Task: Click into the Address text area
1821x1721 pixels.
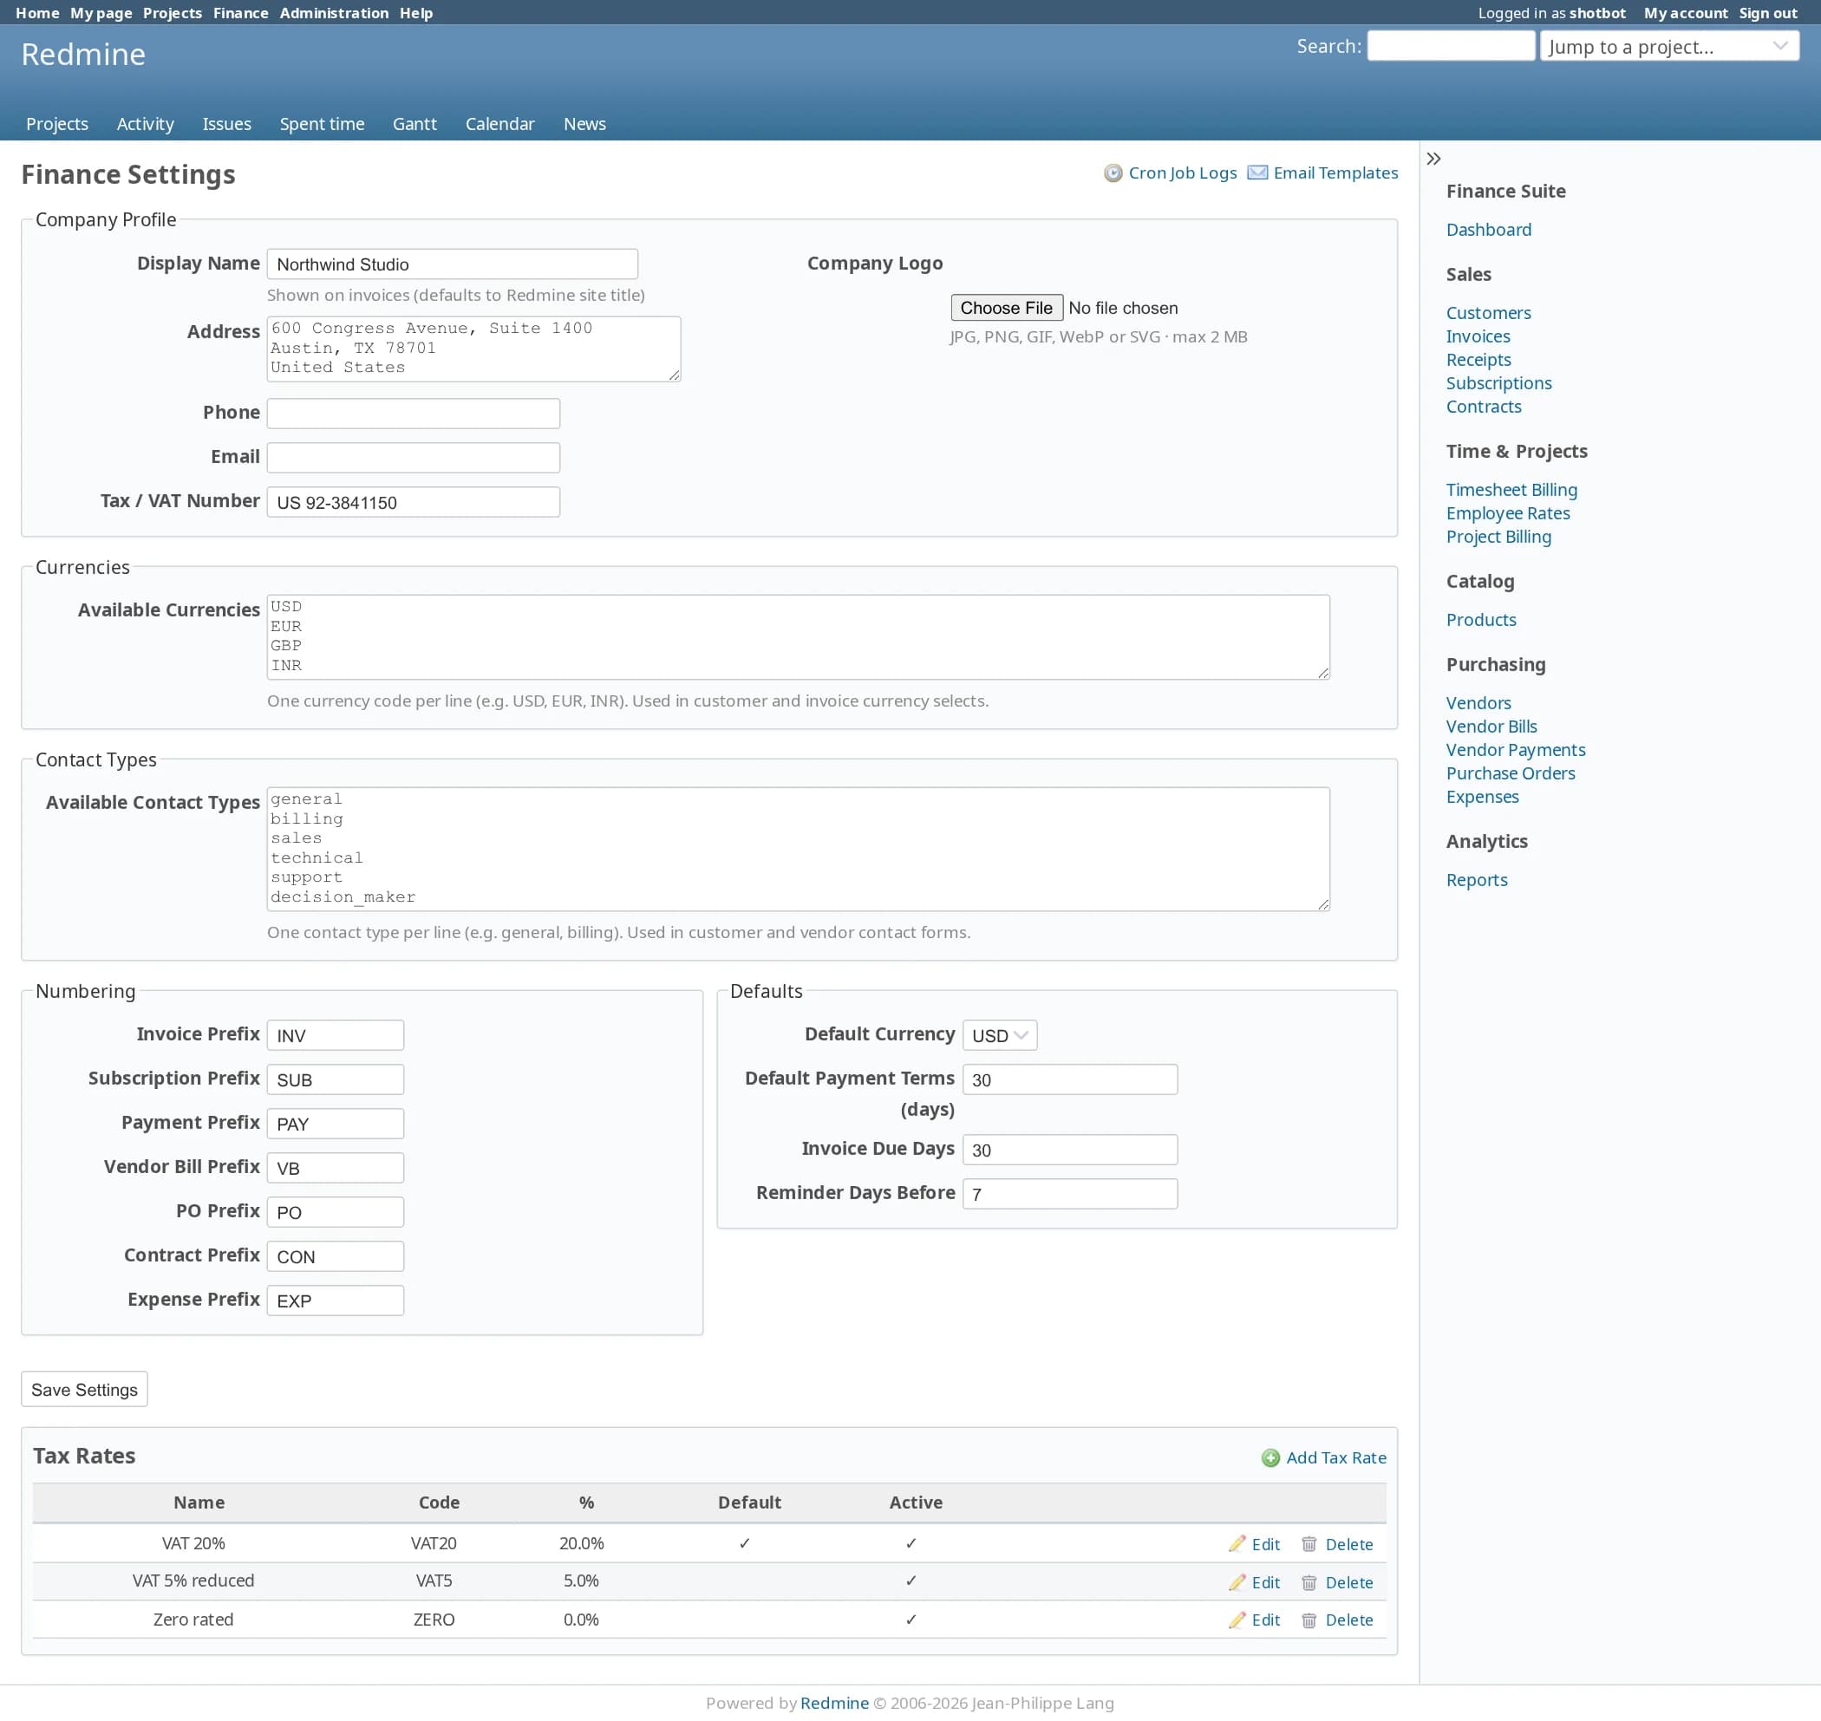Action: [473, 349]
